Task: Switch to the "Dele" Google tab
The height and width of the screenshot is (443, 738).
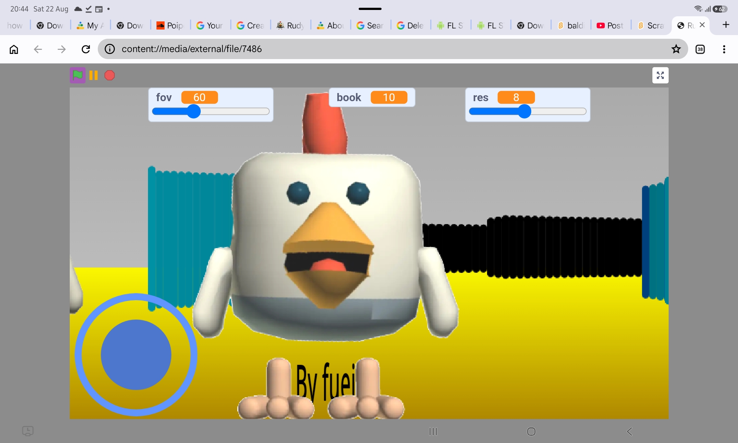Action: (x=411, y=25)
